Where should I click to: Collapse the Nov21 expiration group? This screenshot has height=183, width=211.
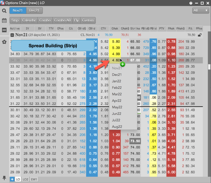[x=12, y=35]
